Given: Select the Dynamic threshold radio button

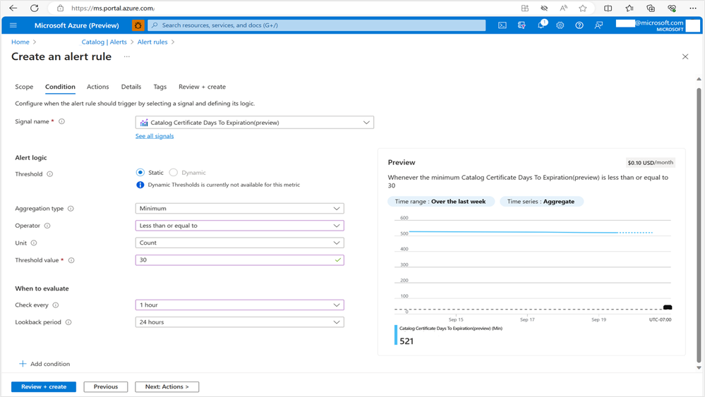Looking at the screenshot, I should pos(174,173).
